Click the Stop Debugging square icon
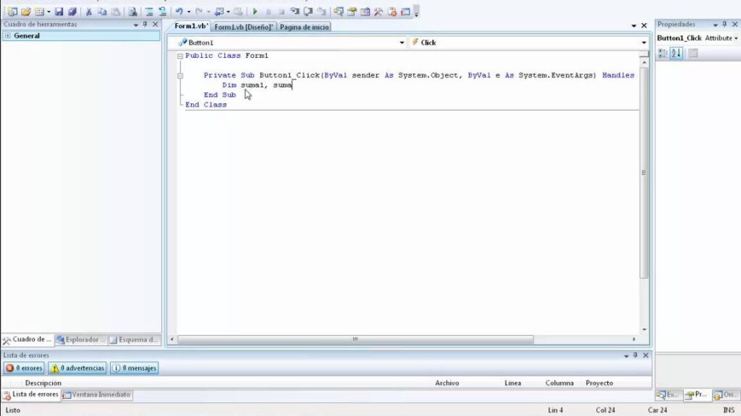 click(281, 12)
